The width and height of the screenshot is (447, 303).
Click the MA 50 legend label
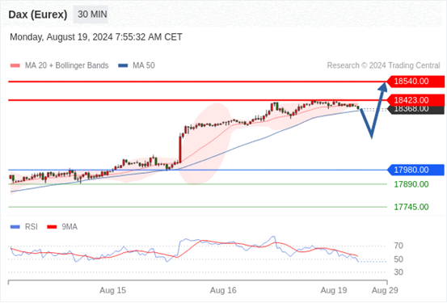pos(144,65)
